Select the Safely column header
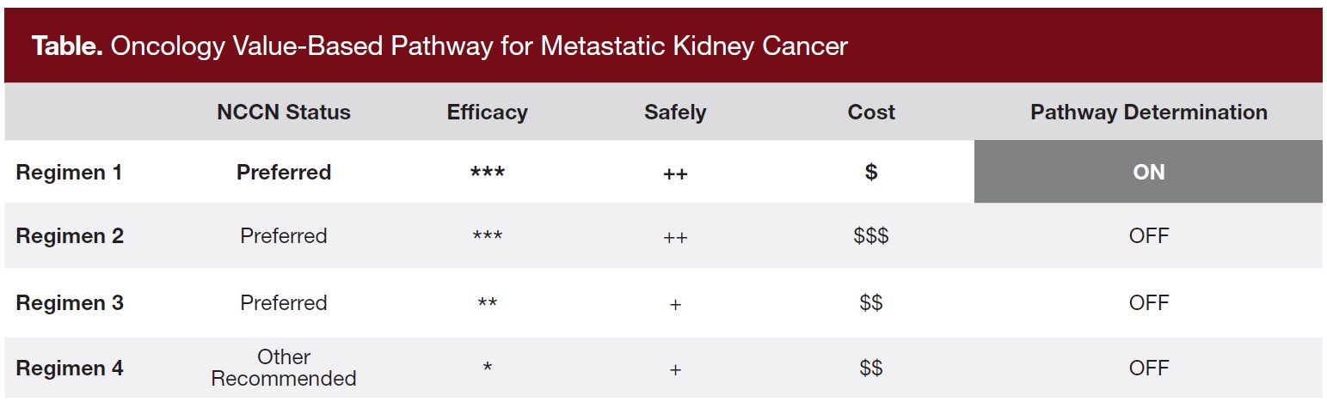This screenshot has height=408, width=1327. 675,113
